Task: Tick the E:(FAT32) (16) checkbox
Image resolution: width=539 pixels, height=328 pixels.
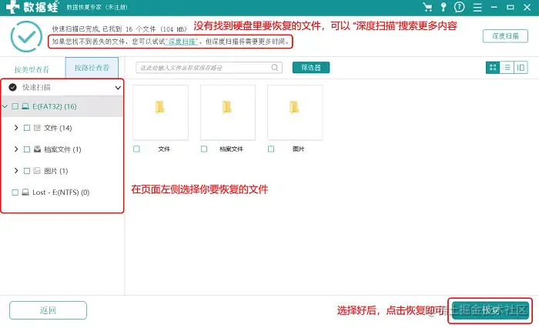Action: 15,106
